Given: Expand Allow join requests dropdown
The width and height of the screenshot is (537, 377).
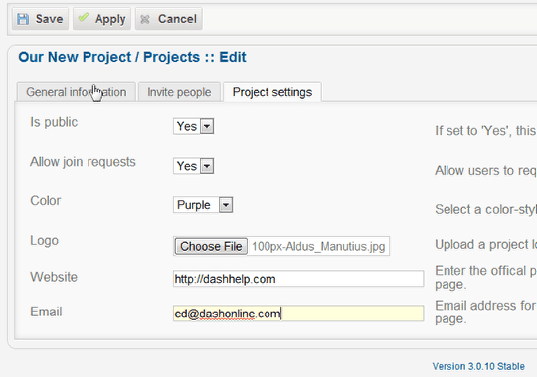Looking at the screenshot, I should pyautogui.click(x=194, y=166).
